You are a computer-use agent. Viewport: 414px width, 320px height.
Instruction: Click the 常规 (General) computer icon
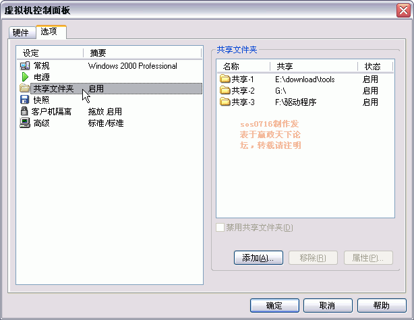click(25, 66)
